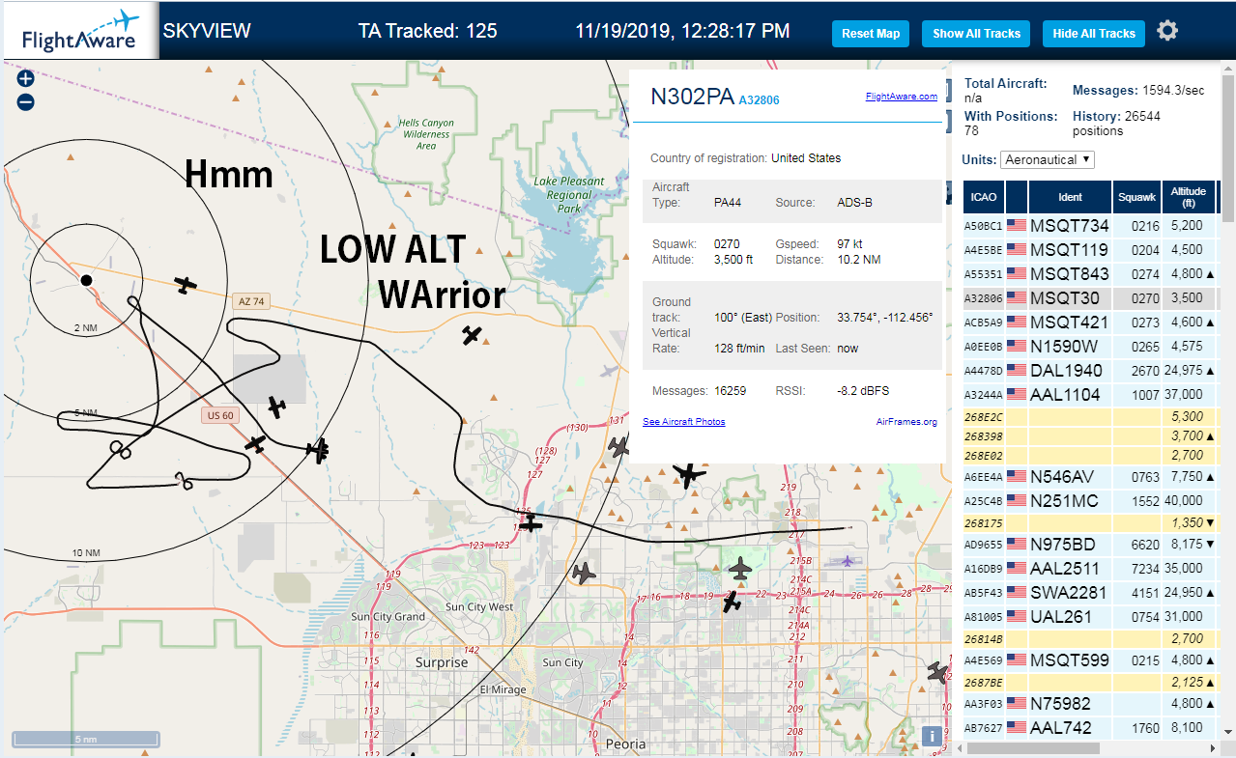Click Show All Tracks button
The width and height of the screenshot is (1236, 758).
click(x=976, y=33)
